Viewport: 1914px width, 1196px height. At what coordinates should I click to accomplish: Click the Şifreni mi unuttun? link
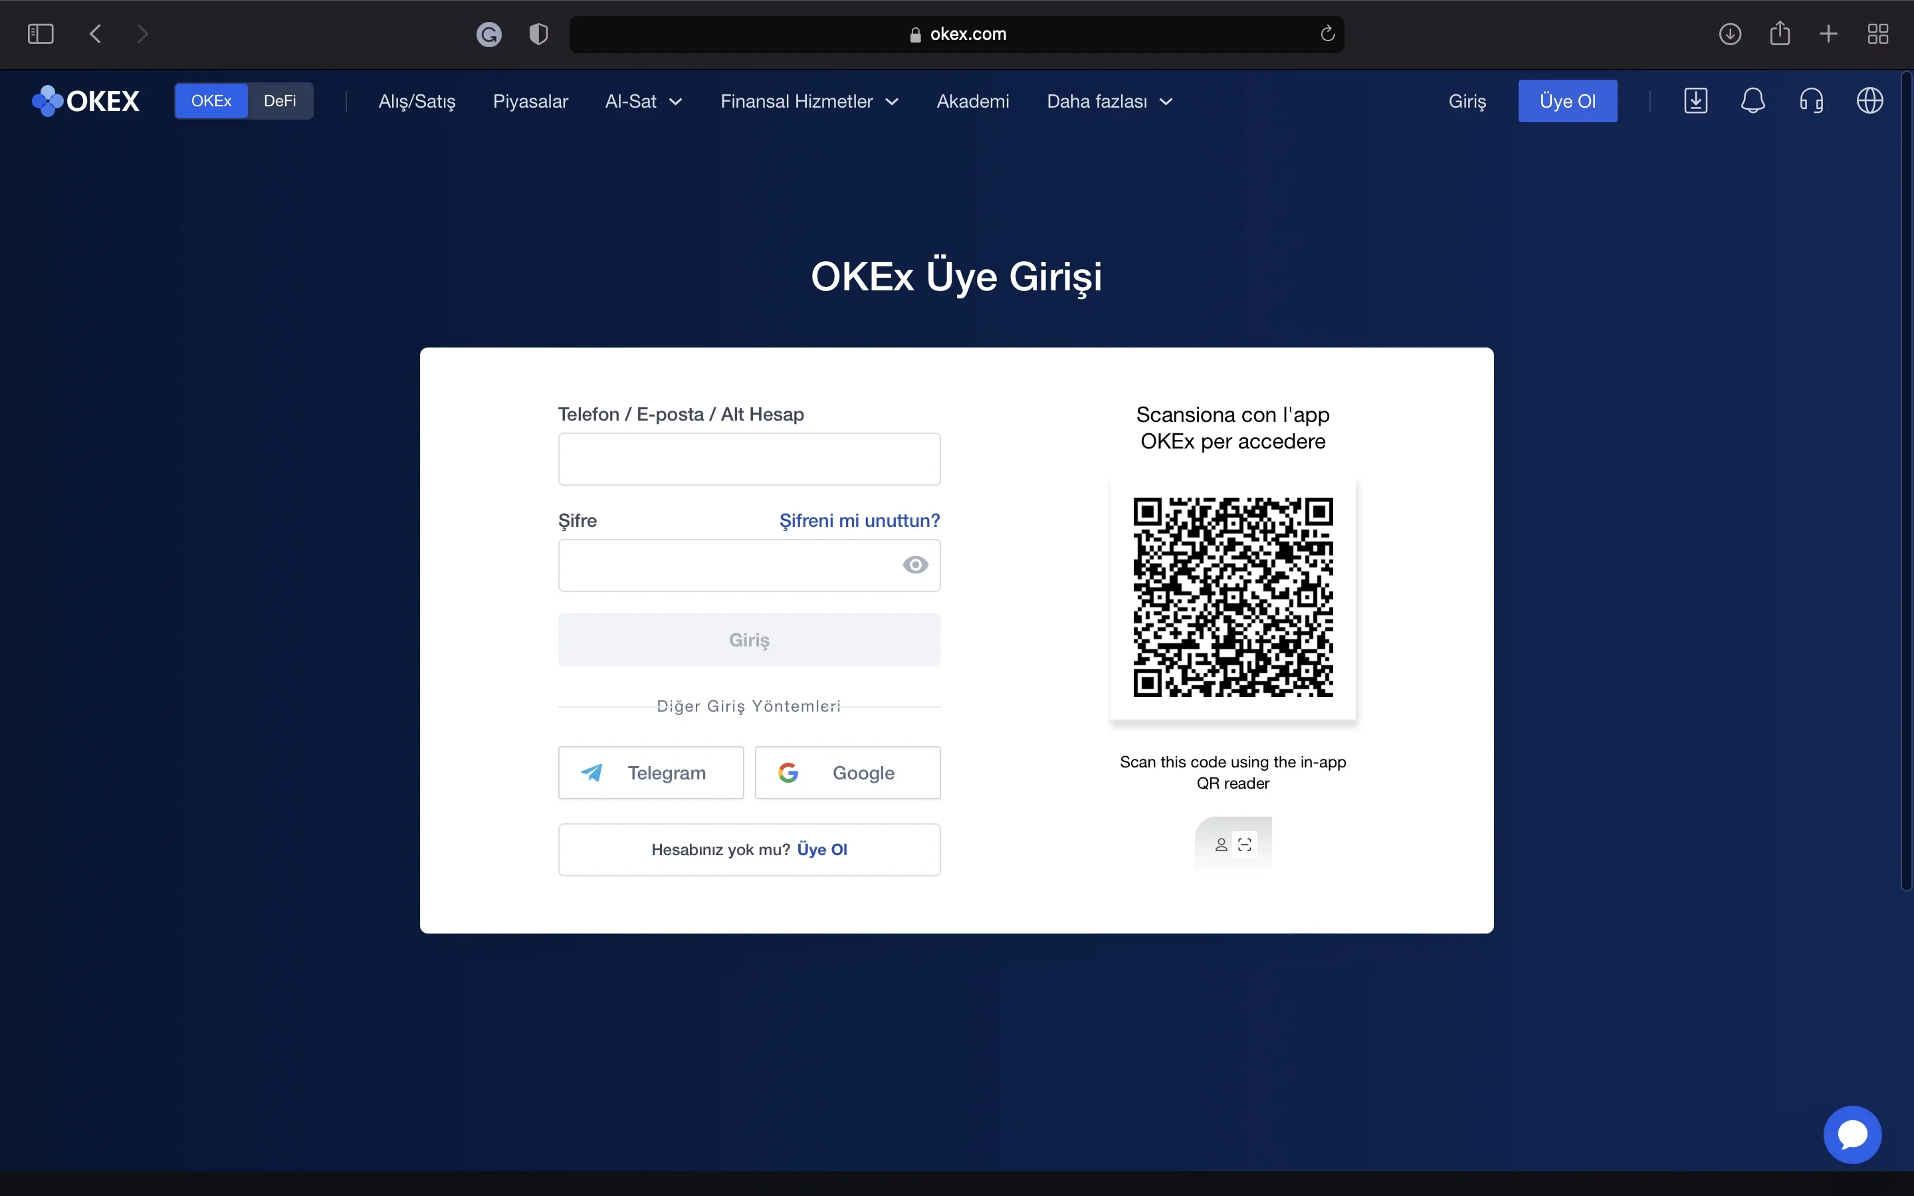(860, 520)
